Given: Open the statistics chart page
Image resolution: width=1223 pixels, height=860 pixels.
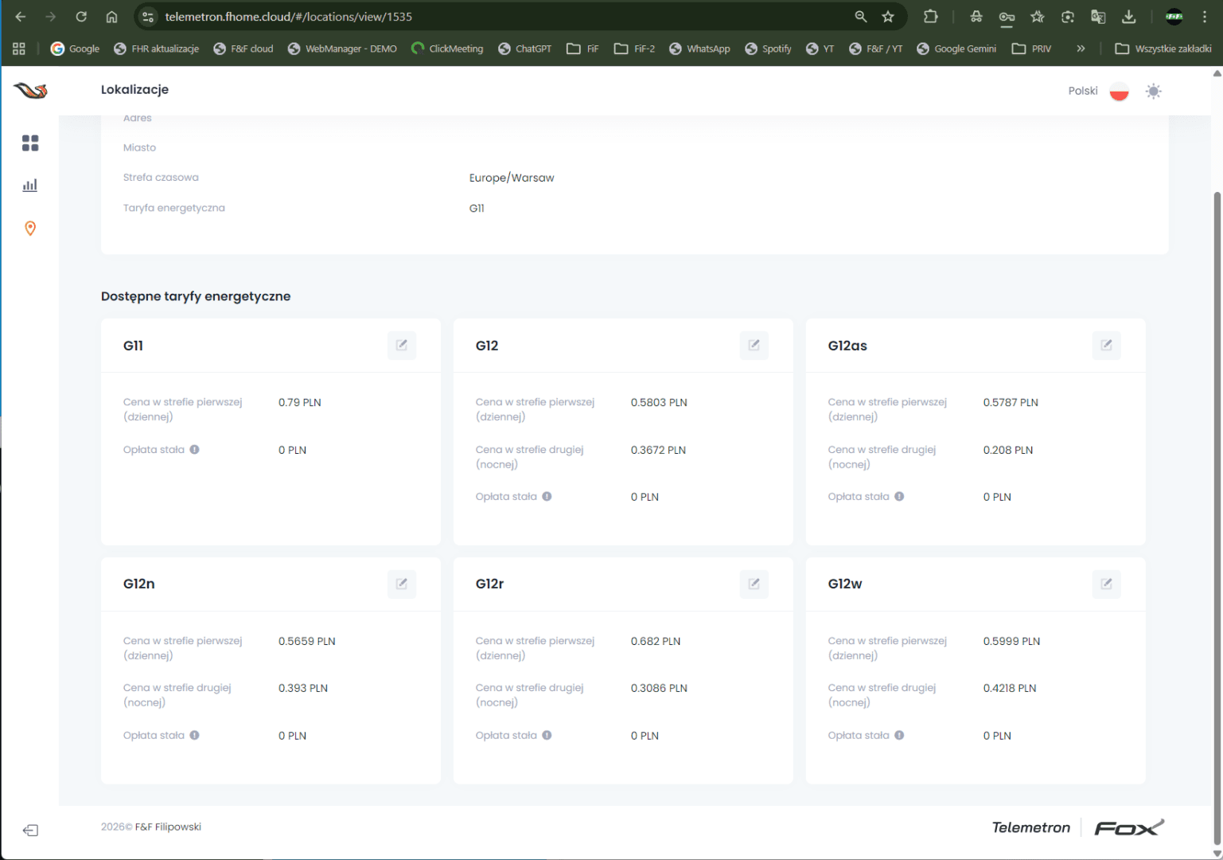Looking at the screenshot, I should tap(30, 186).
